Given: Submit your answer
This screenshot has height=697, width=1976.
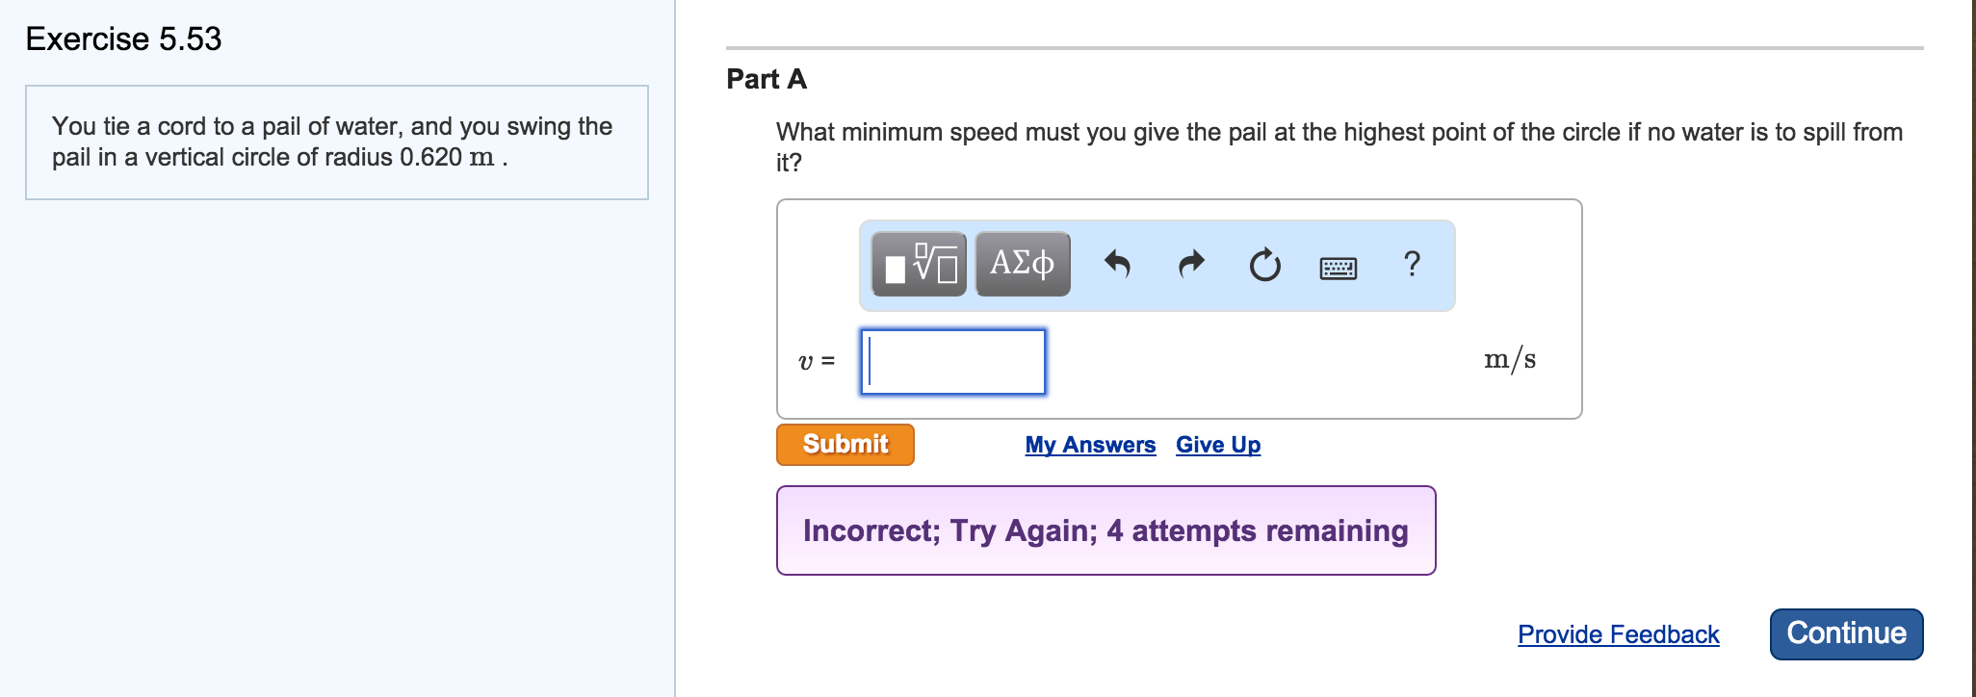Looking at the screenshot, I should pyautogui.click(x=844, y=444).
